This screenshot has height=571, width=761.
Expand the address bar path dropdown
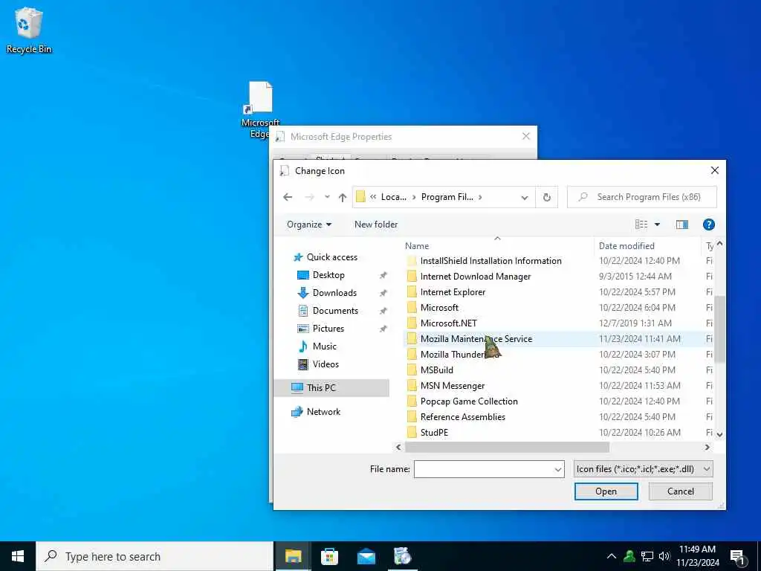pyautogui.click(x=525, y=197)
